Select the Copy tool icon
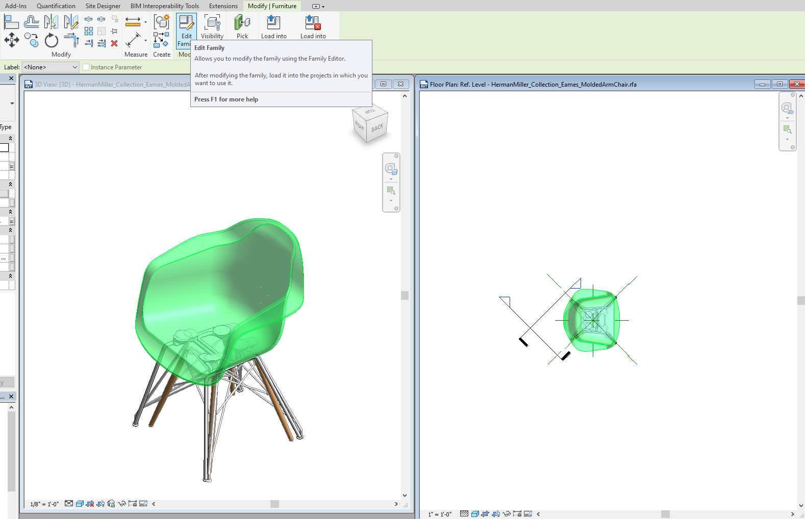 [31, 40]
